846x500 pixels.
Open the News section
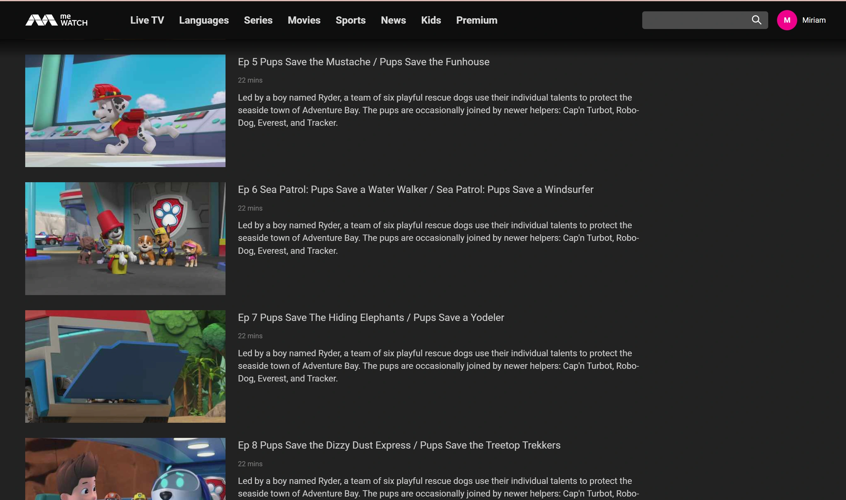pyautogui.click(x=393, y=20)
